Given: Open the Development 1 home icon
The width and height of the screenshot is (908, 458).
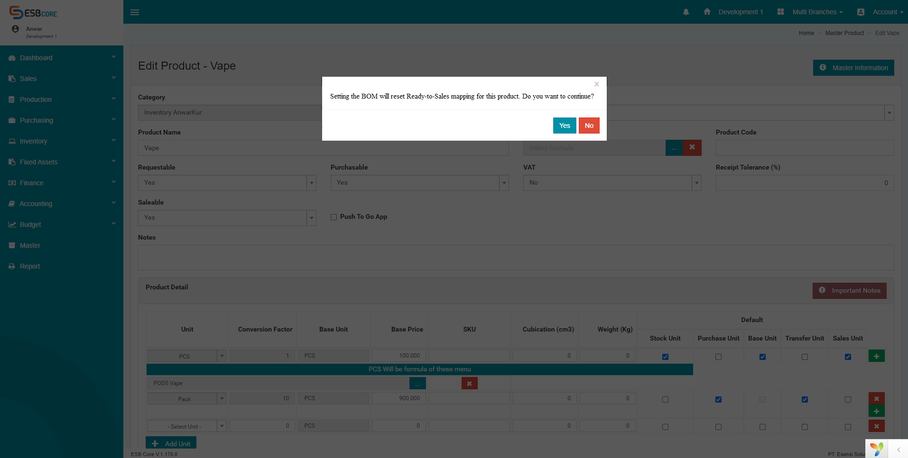Looking at the screenshot, I should [707, 12].
